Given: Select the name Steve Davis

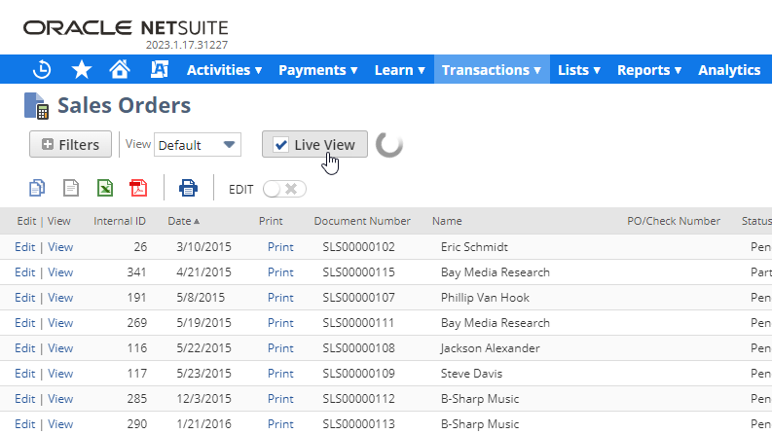Looking at the screenshot, I should click(x=471, y=374).
